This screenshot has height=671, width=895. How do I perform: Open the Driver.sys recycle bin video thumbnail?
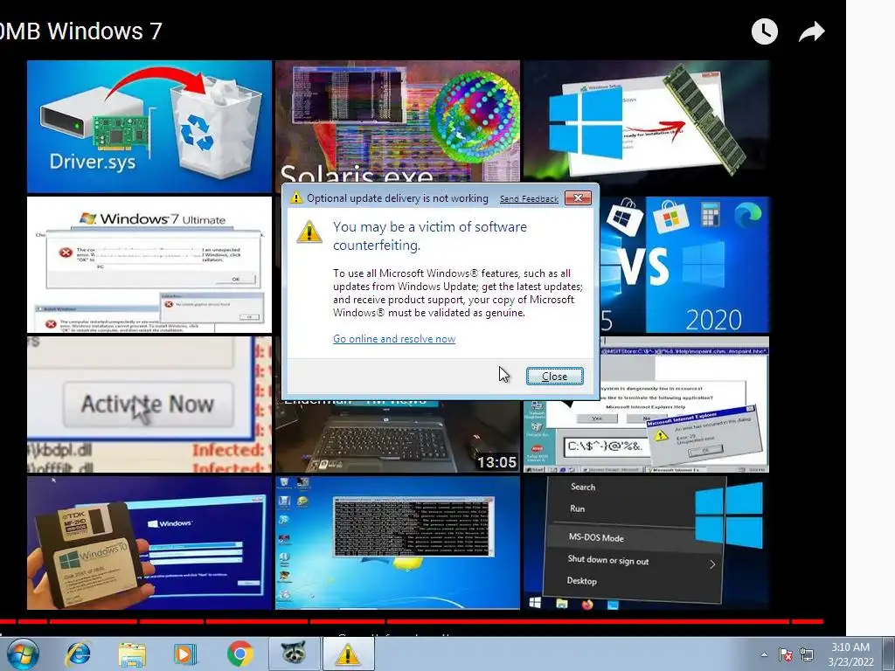149,127
